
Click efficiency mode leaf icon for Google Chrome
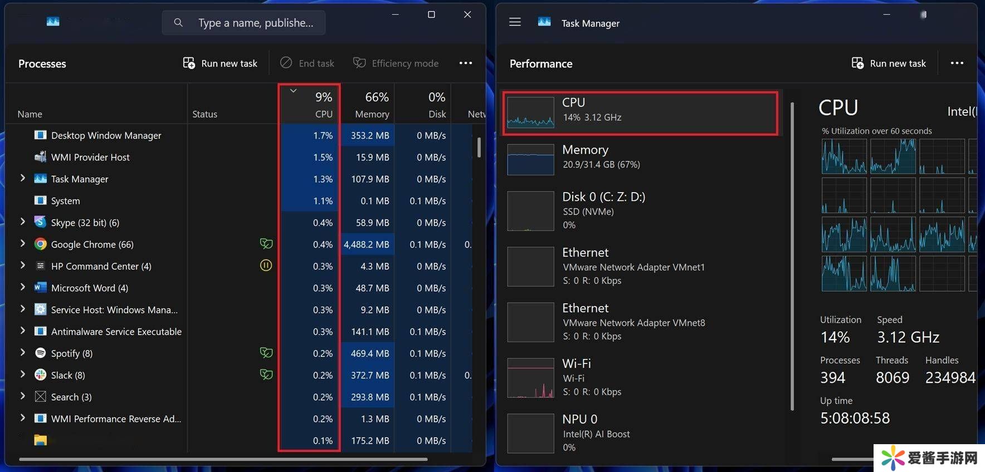click(x=266, y=244)
